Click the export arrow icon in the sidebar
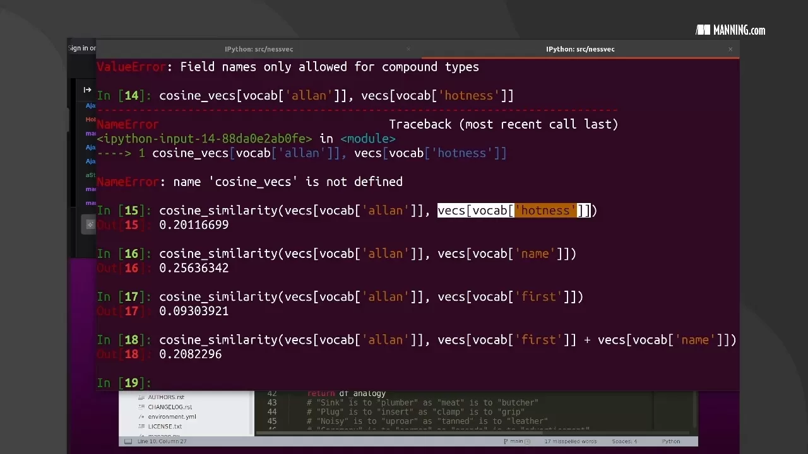The width and height of the screenshot is (808, 454). point(87,90)
